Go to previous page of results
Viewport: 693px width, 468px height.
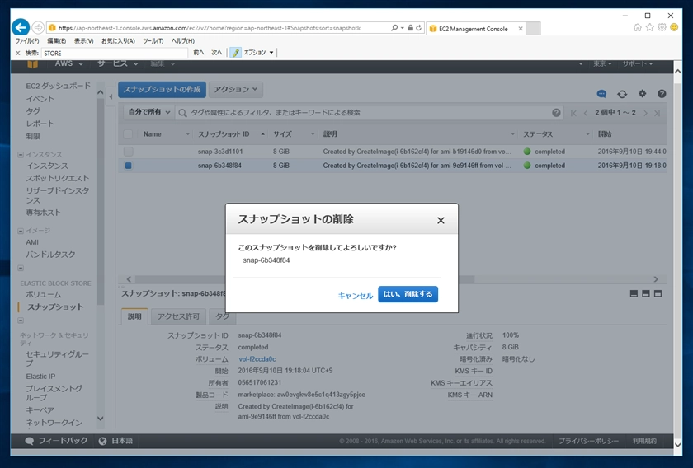586,113
